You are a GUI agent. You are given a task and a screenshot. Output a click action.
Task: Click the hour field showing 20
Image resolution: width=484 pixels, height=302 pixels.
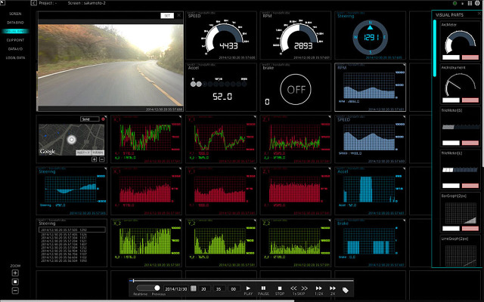(x=203, y=289)
